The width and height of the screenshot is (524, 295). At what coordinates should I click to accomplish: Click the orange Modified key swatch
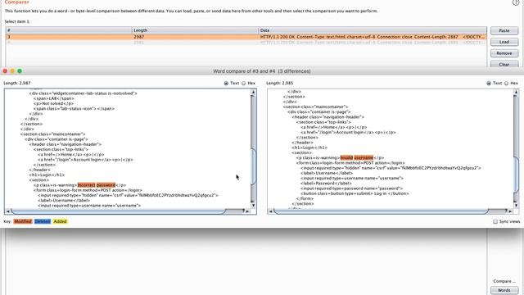tap(23, 221)
